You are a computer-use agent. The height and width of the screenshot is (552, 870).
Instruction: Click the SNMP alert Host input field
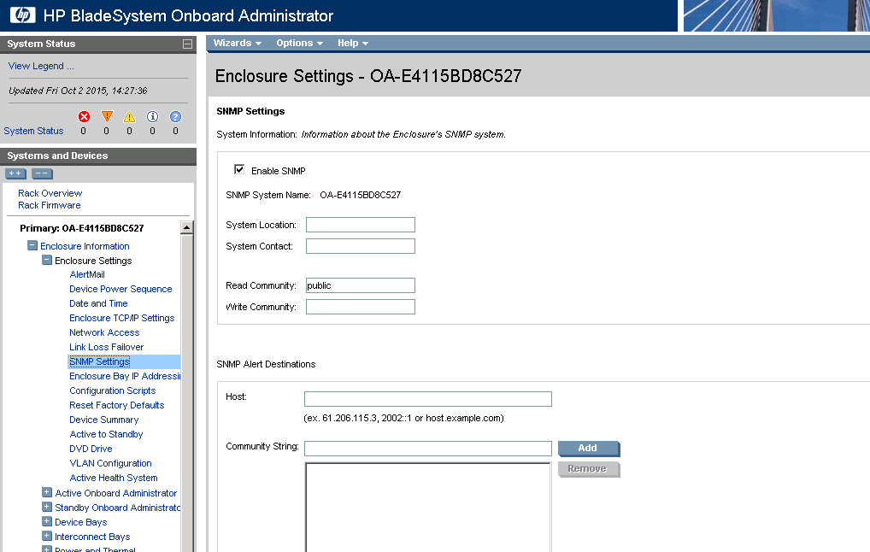(428, 399)
